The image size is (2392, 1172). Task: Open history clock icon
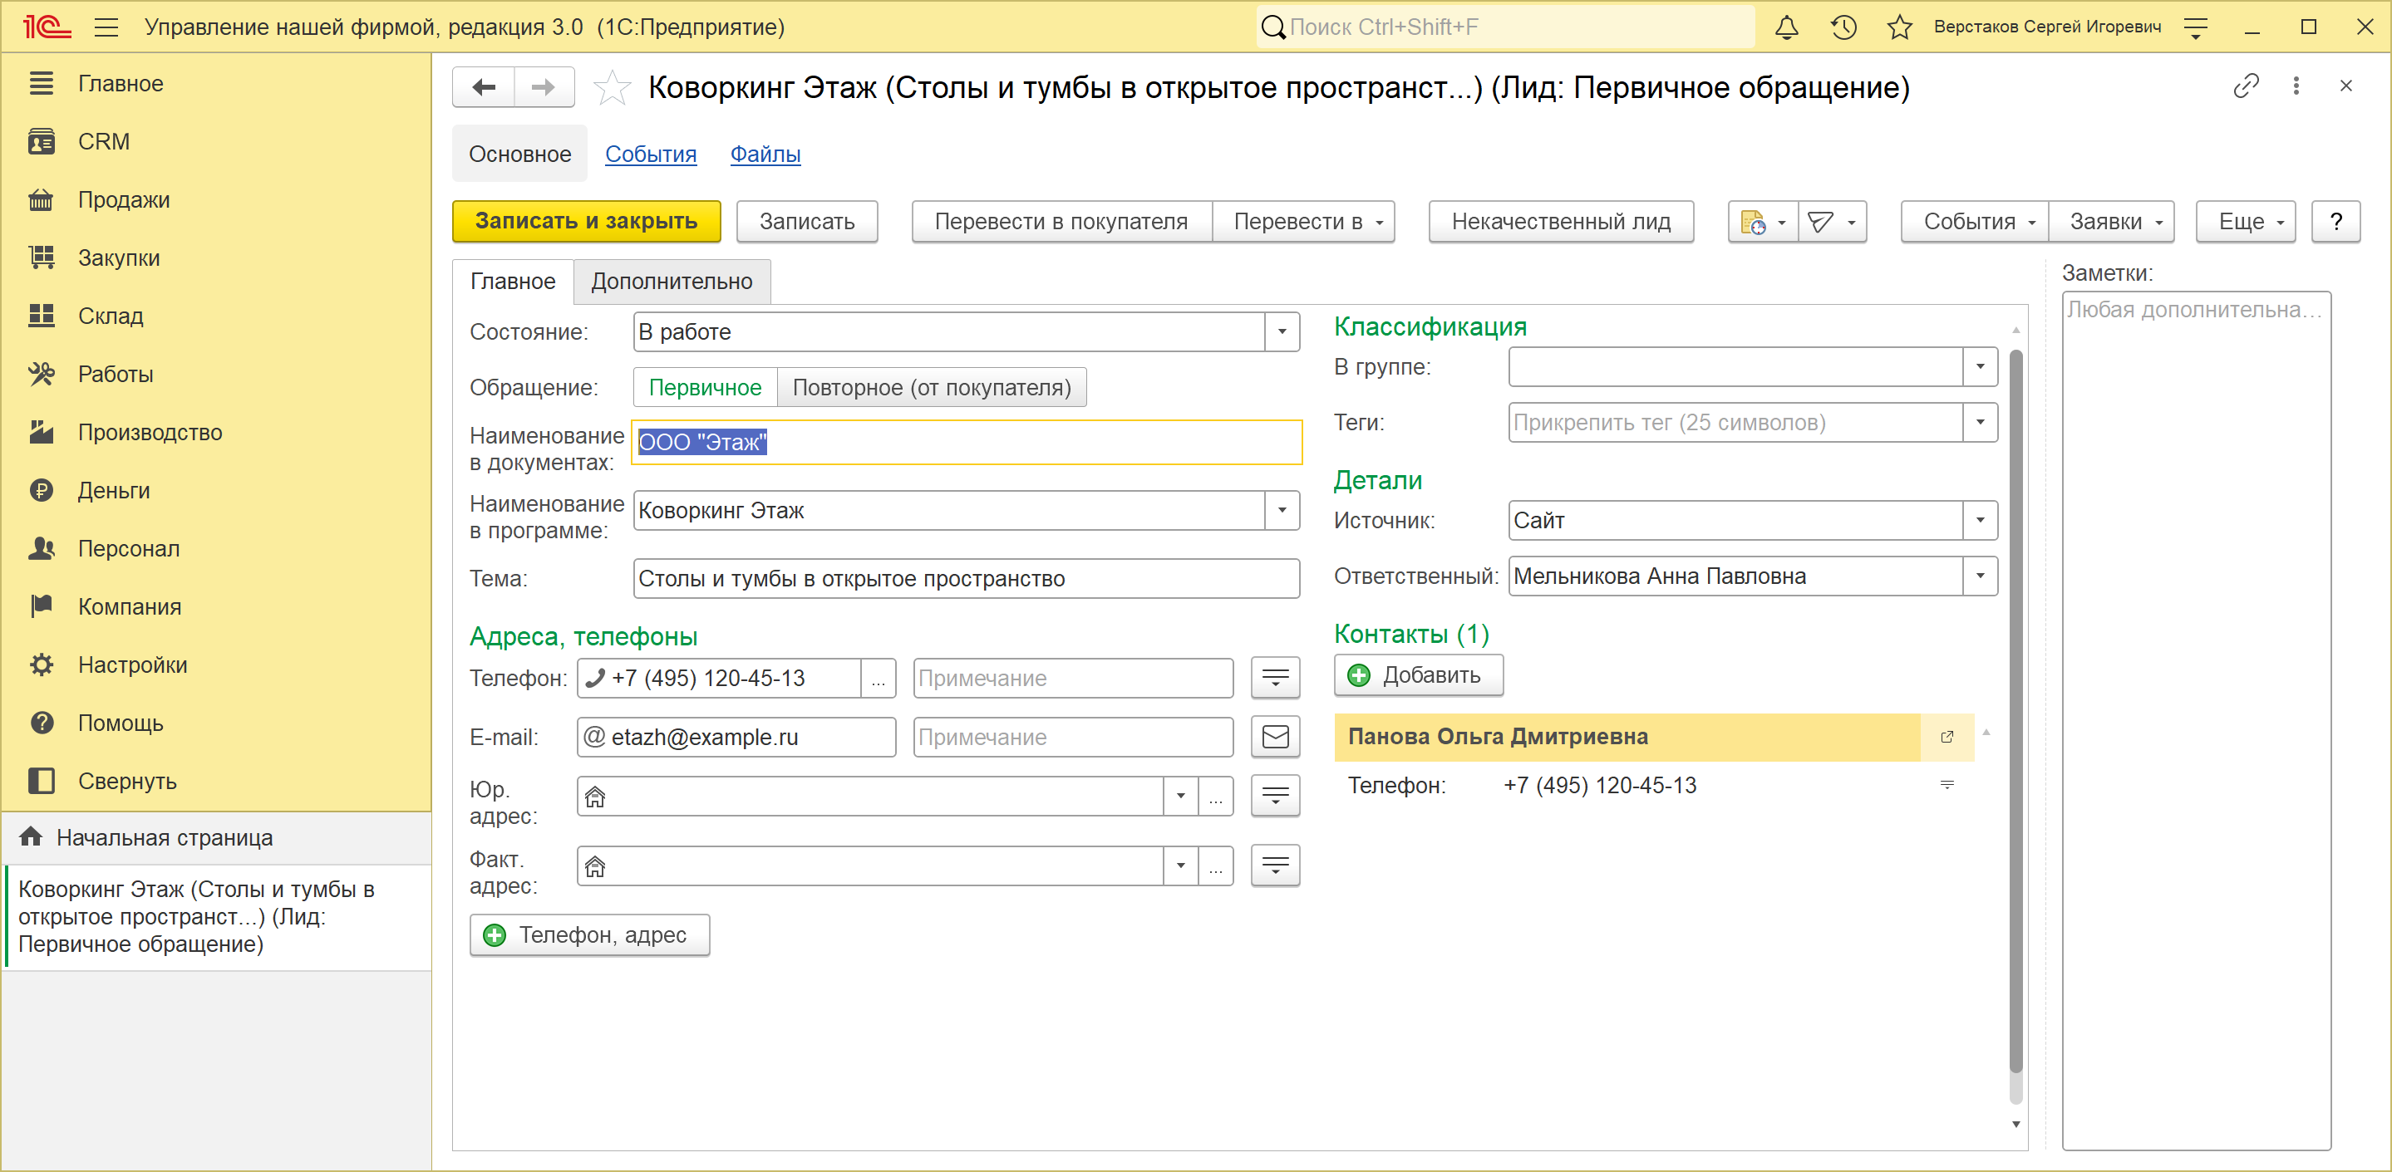1843,27
